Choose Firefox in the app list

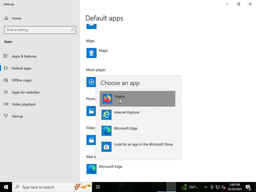pos(137,99)
